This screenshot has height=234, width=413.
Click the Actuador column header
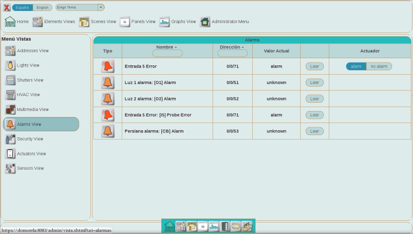(370, 51)
